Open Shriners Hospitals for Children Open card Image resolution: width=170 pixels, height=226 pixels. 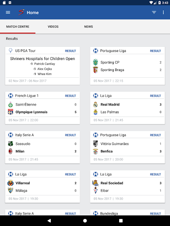coord(42,66)
